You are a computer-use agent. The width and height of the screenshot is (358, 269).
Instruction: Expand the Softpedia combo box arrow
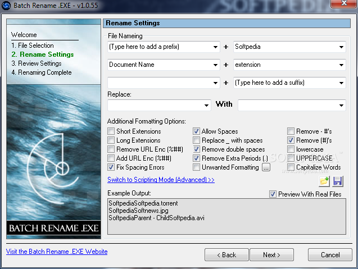pyautogui.click(x=341, y=47)
